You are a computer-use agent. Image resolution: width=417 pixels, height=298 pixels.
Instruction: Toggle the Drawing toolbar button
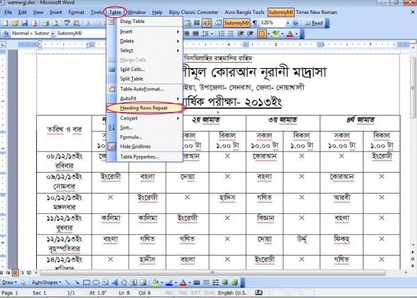[206, 23]
